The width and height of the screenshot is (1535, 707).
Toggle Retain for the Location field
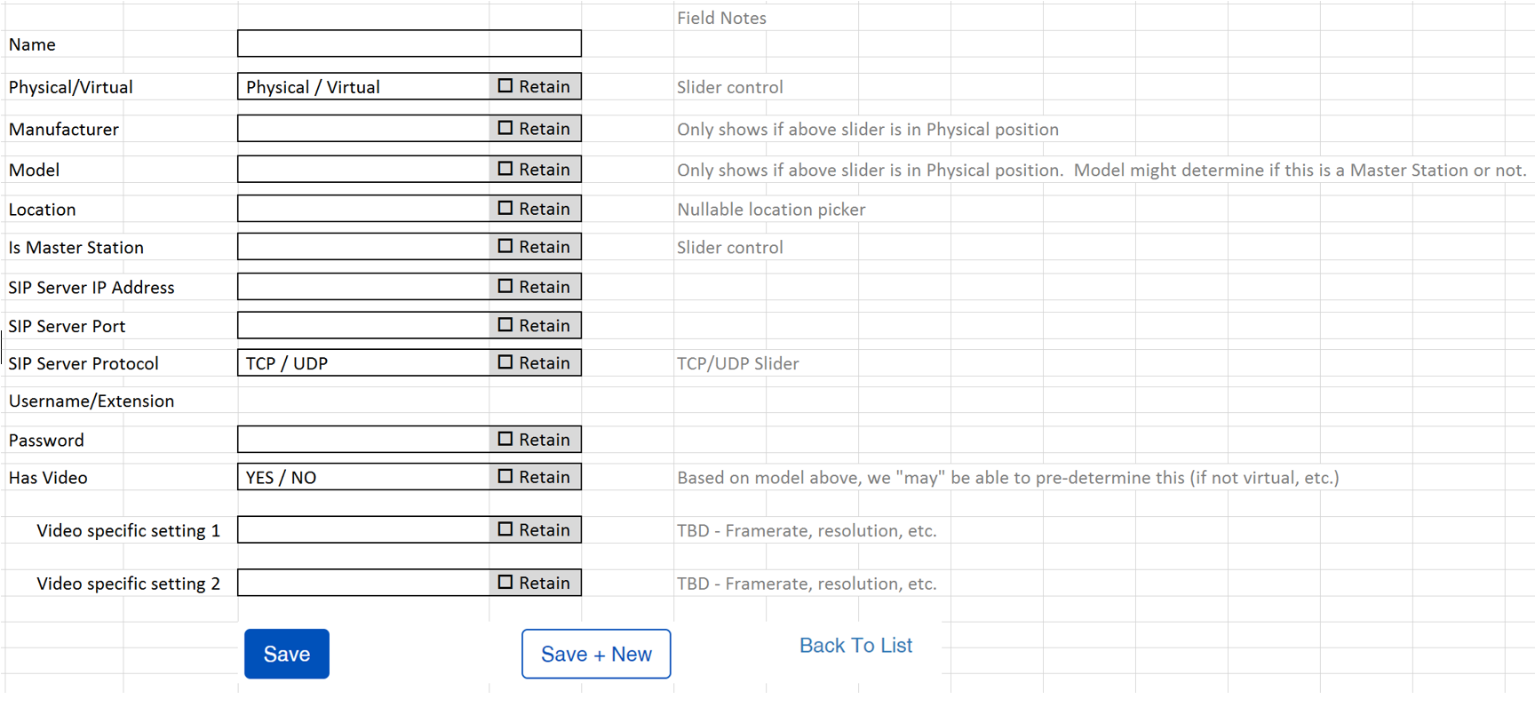coord(505,208)
